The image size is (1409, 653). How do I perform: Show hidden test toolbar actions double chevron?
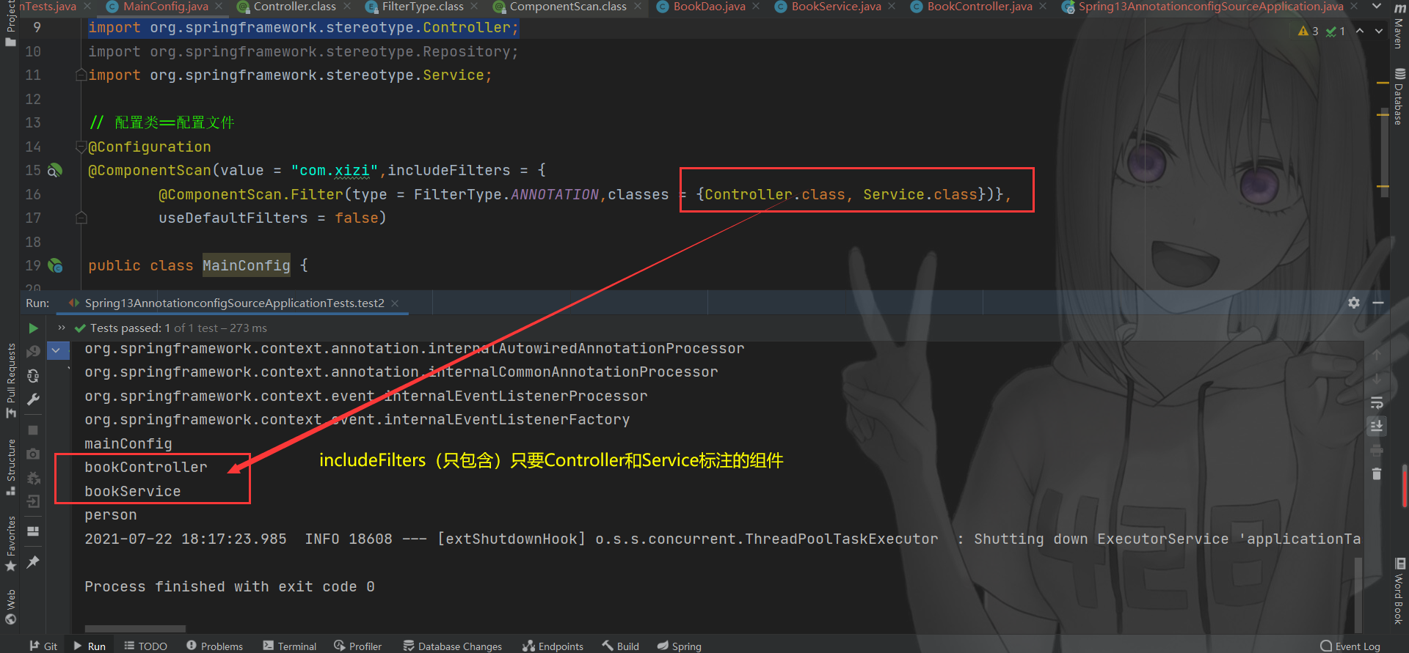pos(62,328)
